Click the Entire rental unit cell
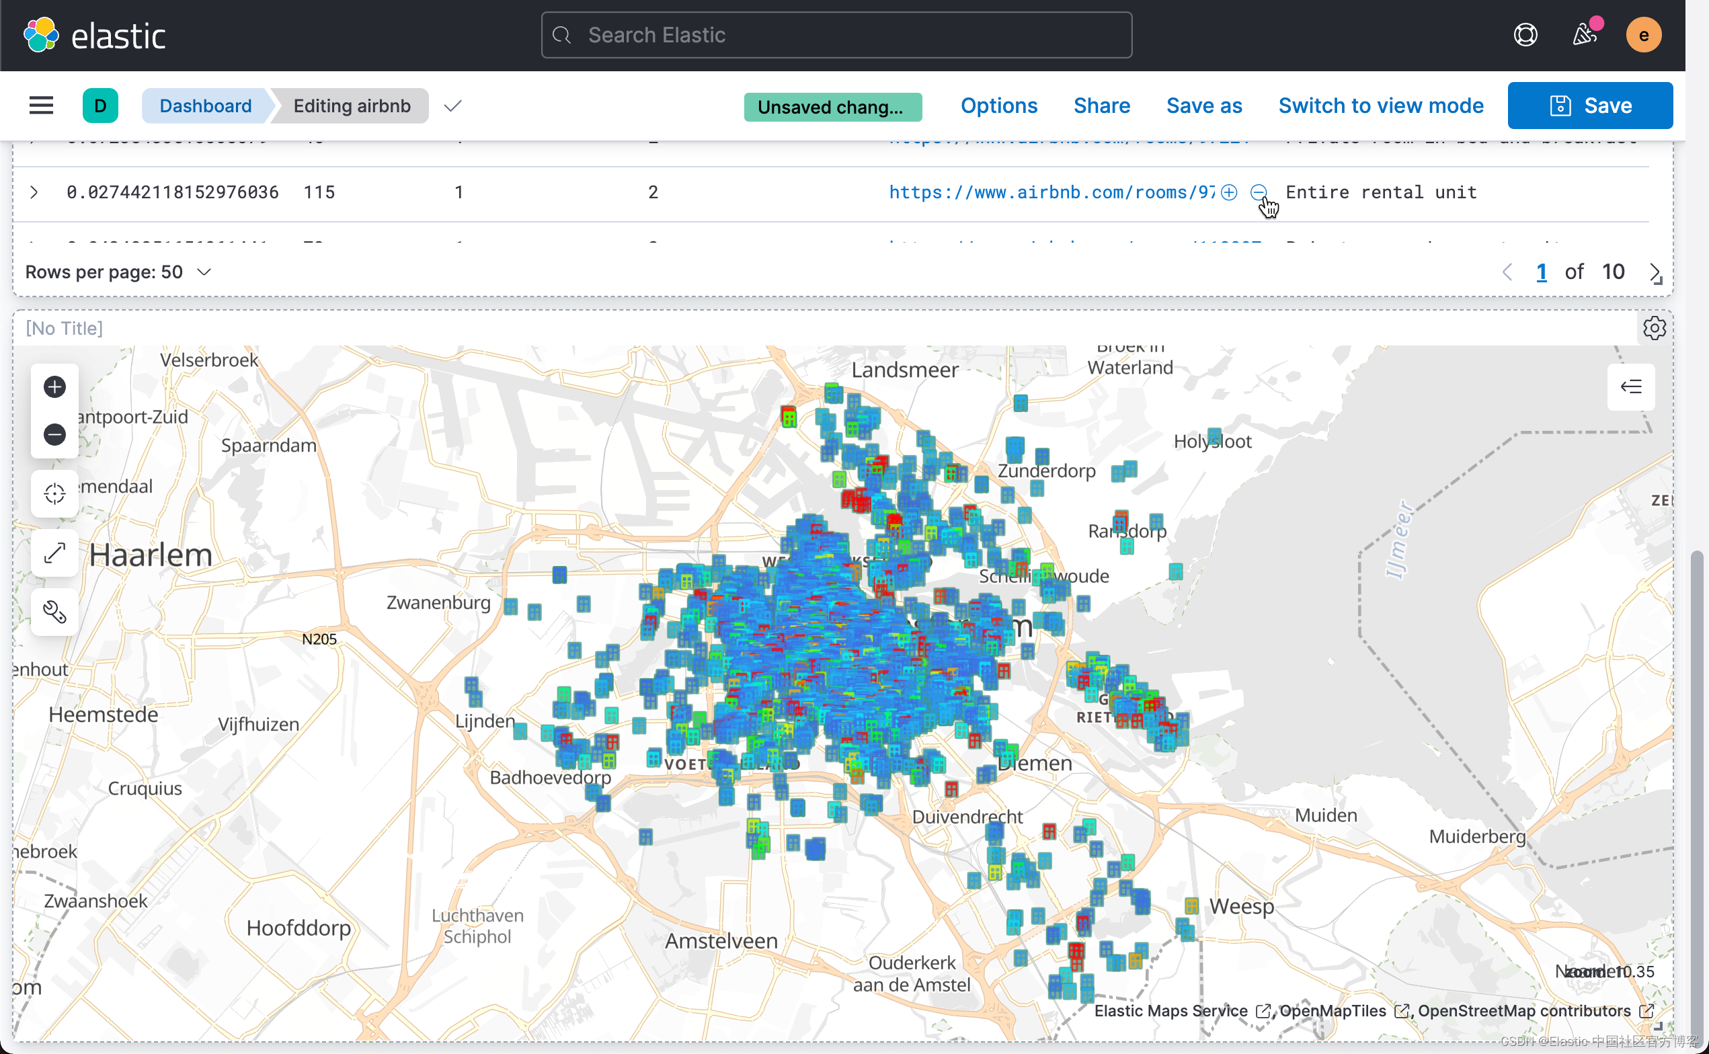 click(x=1381, y=192)
